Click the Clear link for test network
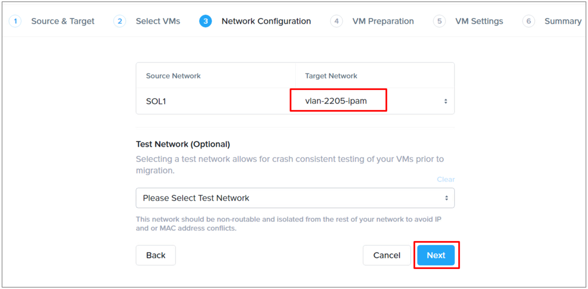Screen dimensions: 588x289 coord(446,179)
